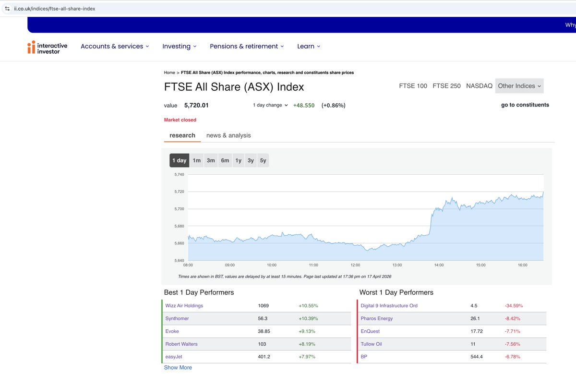Open Pharos Energy stock page
Viewport: 576px width, 374px height.
[377, 318]
